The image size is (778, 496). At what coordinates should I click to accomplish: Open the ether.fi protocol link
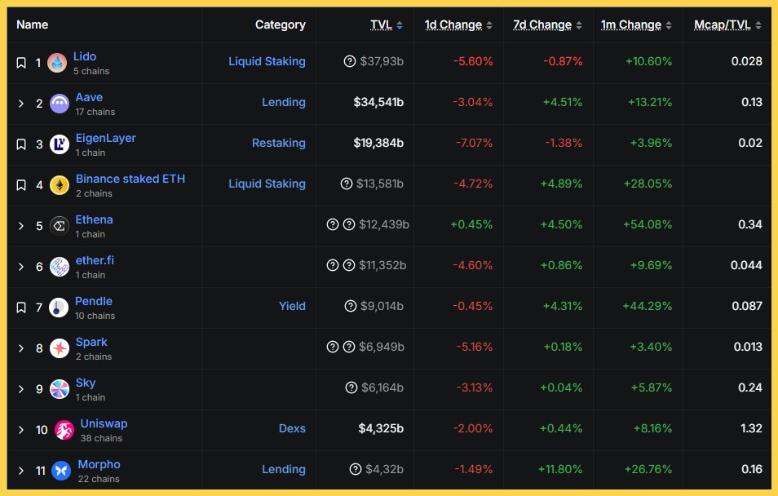[x=95, y=260]
